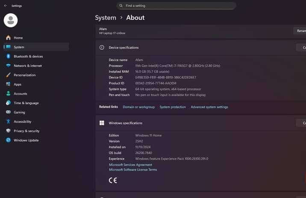Open Time & language settings

(36, 103)
